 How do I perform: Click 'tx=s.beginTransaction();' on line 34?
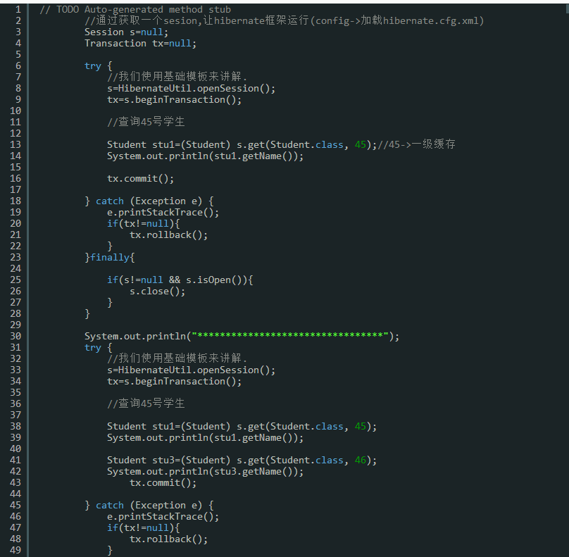click(x=174, y=382)
